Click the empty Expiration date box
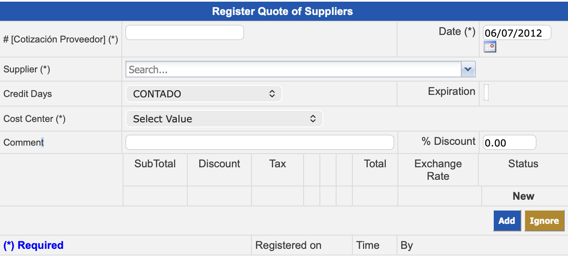Viewport: 568px width, 258px height. [486, 92]
